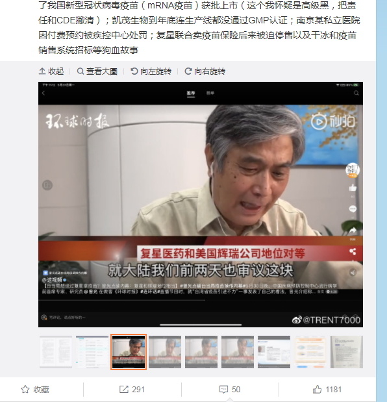Click the upload arrow icon beside 收起
Viewport: 387px width, 402px height.
[x=42, y=71]
